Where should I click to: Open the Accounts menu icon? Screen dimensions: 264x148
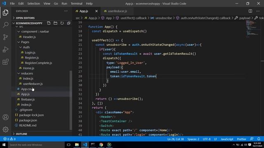click(5, 117)
